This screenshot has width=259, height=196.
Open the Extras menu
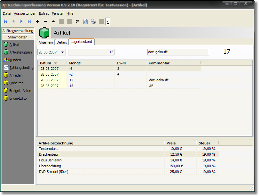click(44, 13)
